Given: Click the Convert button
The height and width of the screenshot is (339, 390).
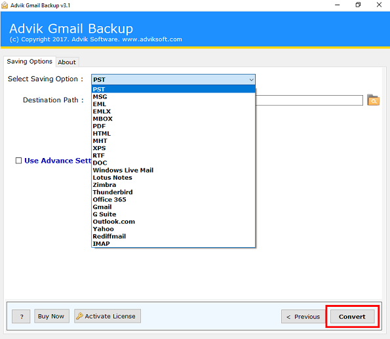Looking at the screenshot, I should coord(352,316).
